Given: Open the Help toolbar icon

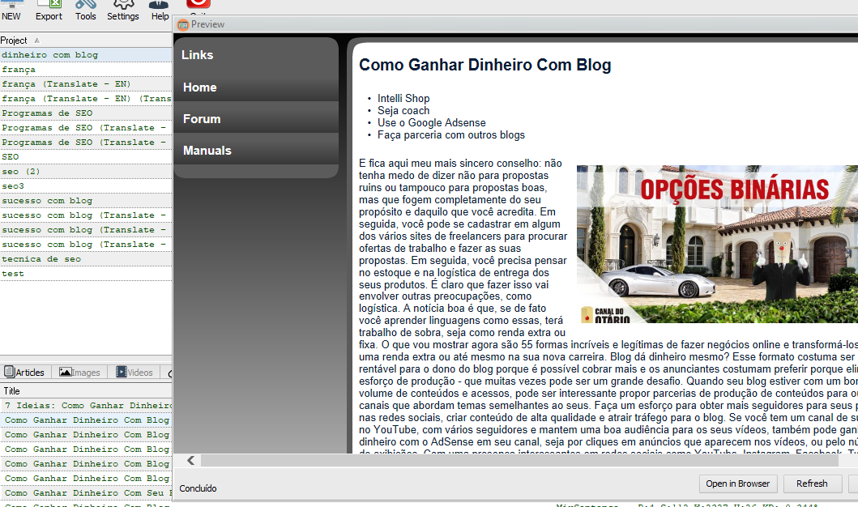Looking at the screenshot, I should [x=160, y=4].
